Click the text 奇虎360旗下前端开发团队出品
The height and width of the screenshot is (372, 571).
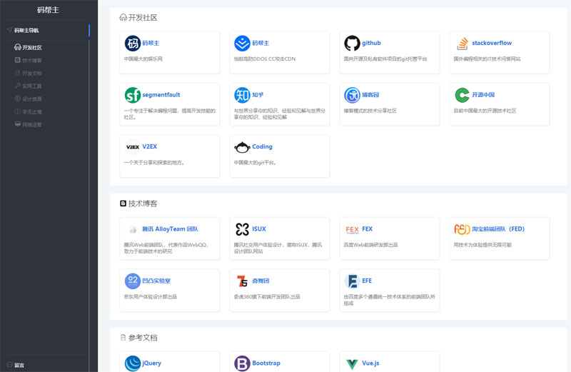267,296
